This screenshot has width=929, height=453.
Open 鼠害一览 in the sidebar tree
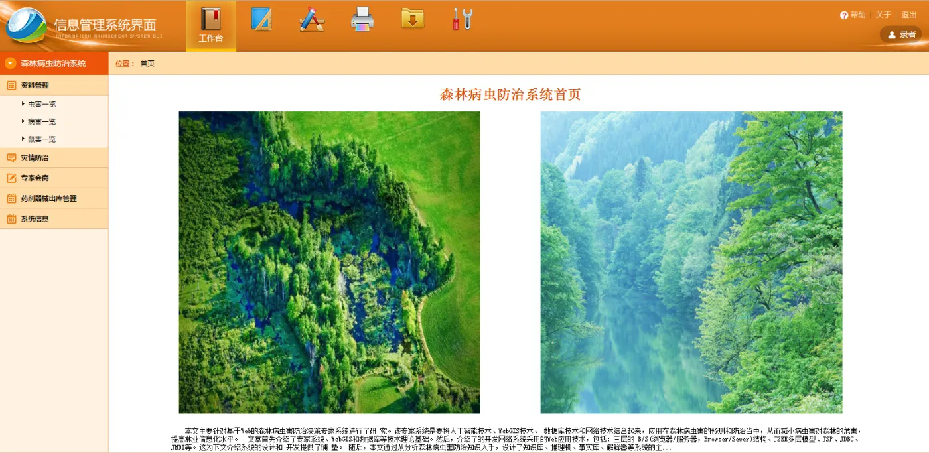click(x=41, y=139)
